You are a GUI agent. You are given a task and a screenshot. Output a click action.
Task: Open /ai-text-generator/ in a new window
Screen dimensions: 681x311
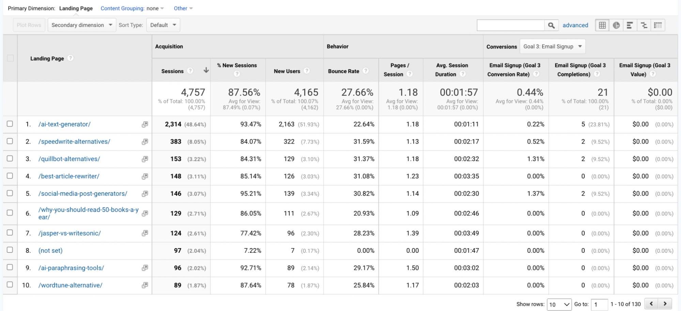click(x=145, y=124)
